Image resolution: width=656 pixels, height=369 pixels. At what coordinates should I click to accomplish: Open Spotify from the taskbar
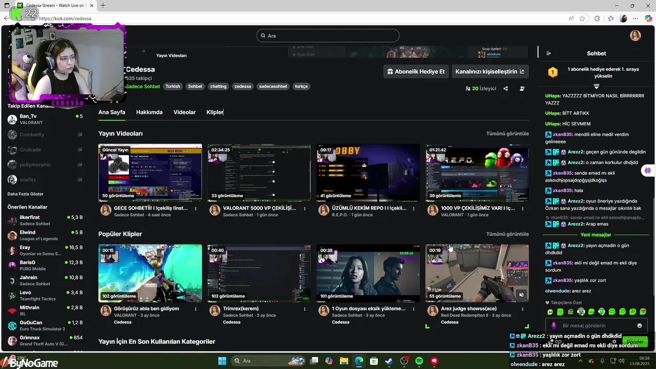pos(419,361)
